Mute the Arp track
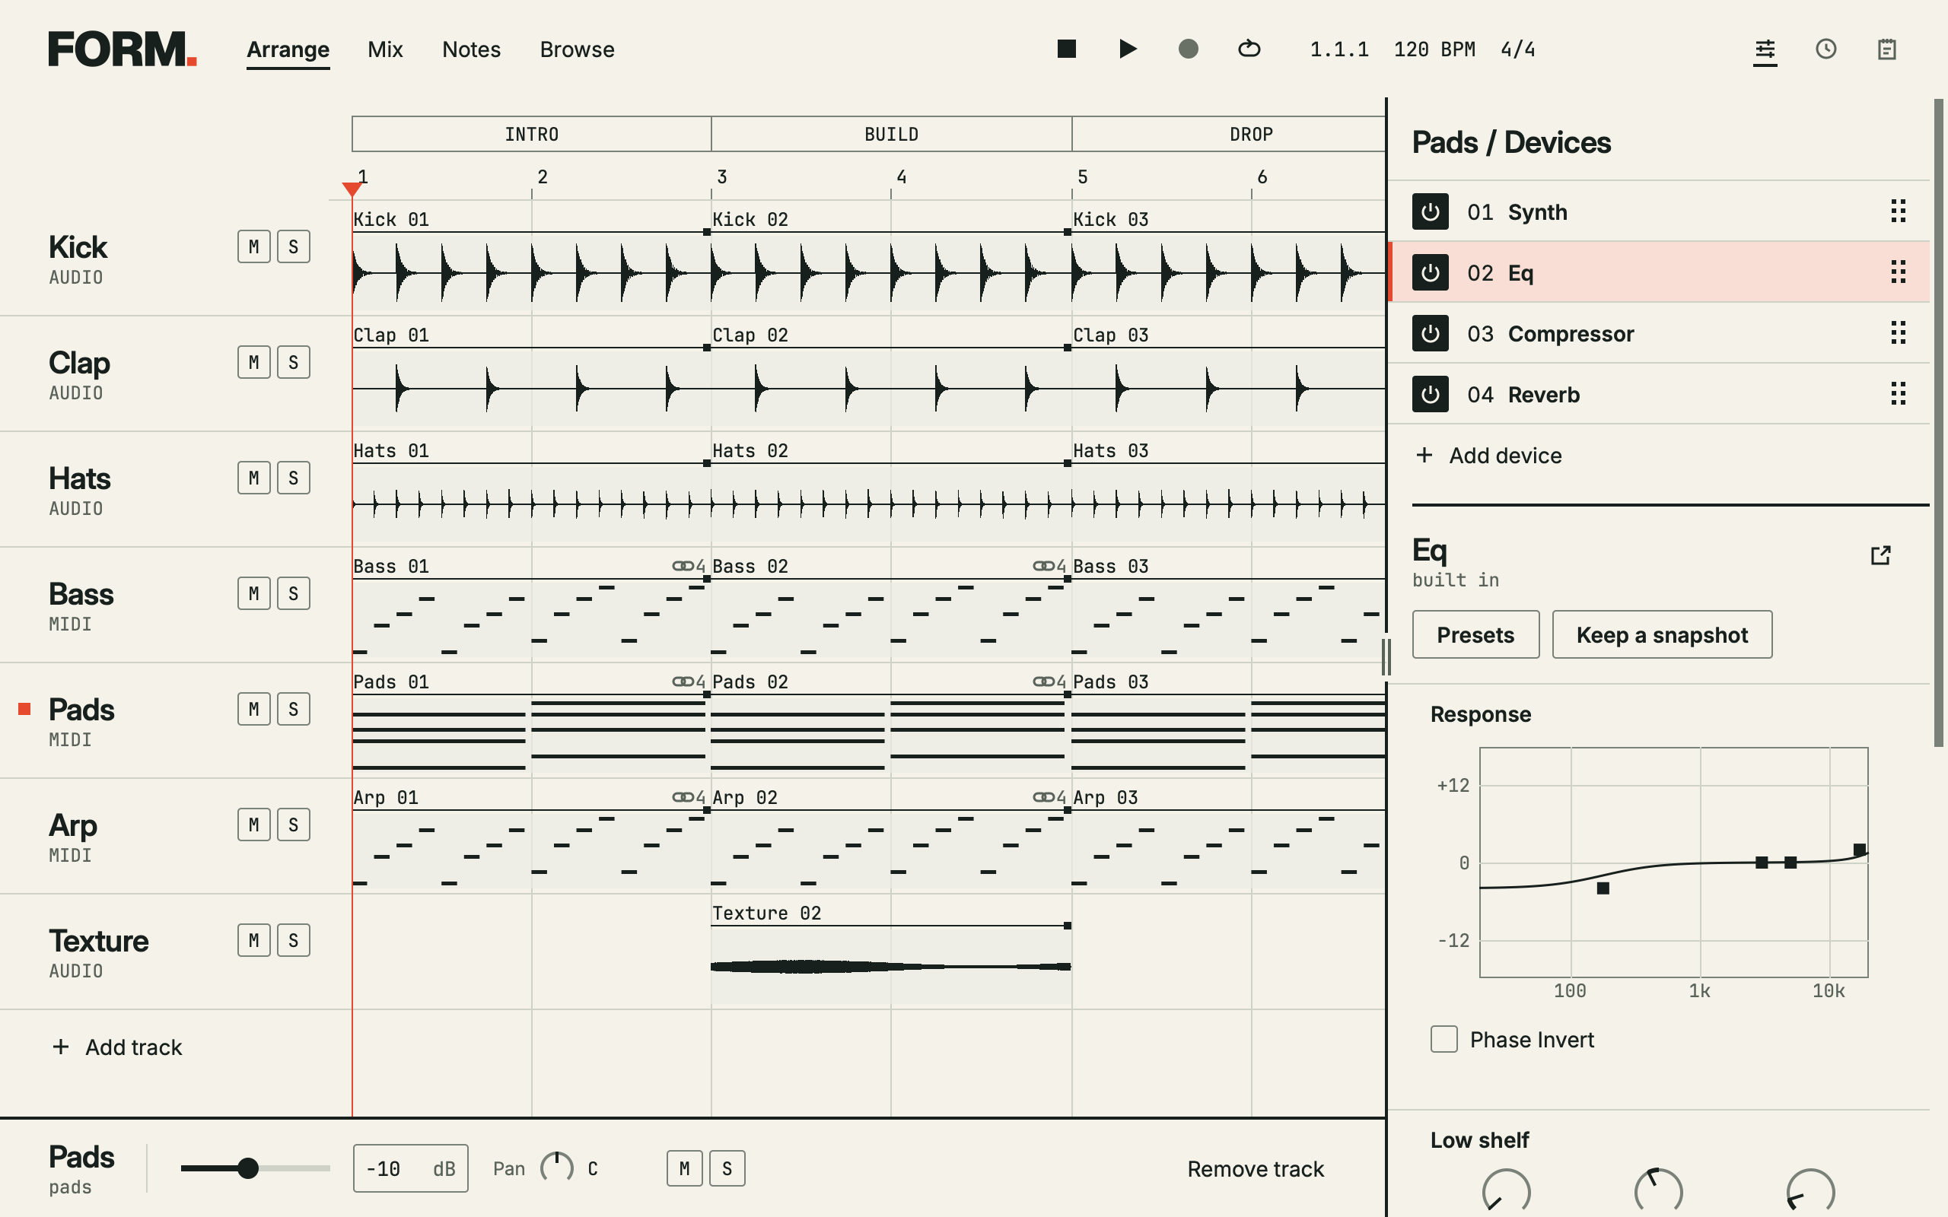The height and width of the screenshot is (1217, 1948). 253,825
